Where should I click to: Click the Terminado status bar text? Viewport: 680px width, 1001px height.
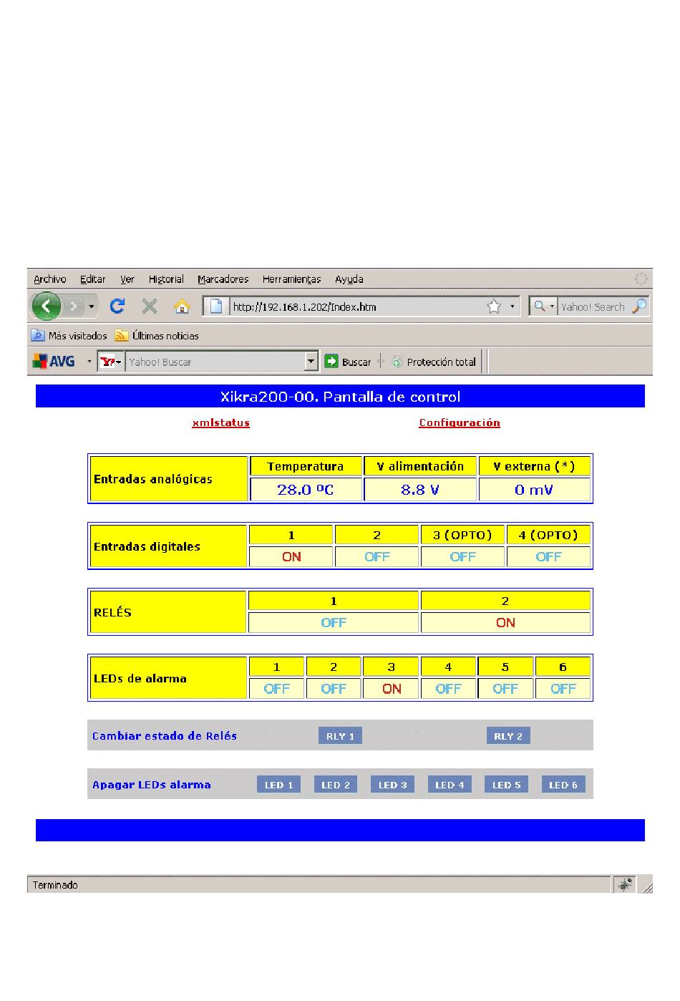tap(55, 885)
